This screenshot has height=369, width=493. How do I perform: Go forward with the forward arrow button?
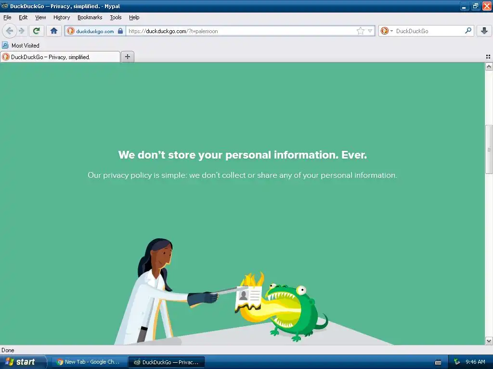(x=21, y=31)
